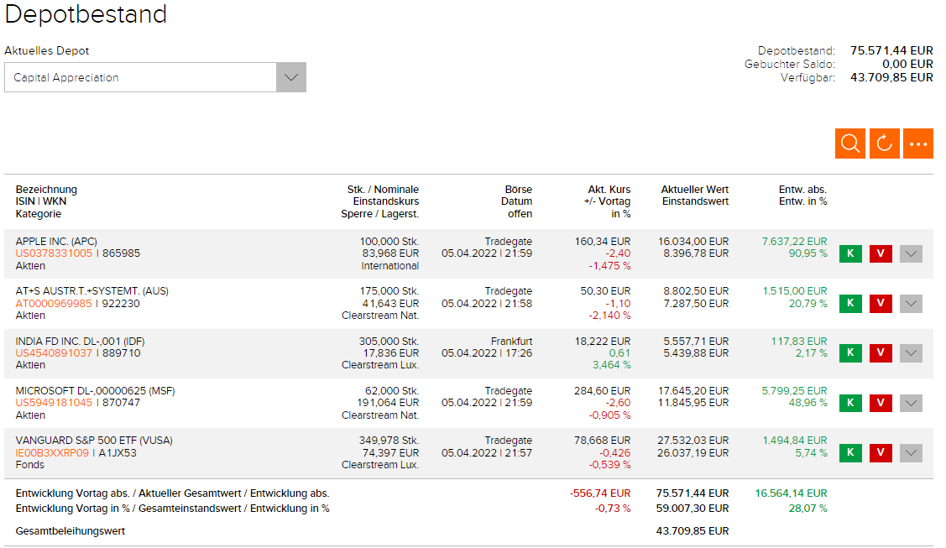
Task: Expand the Vanguard S&P 500 ETF row
Action: click(911, 453)
